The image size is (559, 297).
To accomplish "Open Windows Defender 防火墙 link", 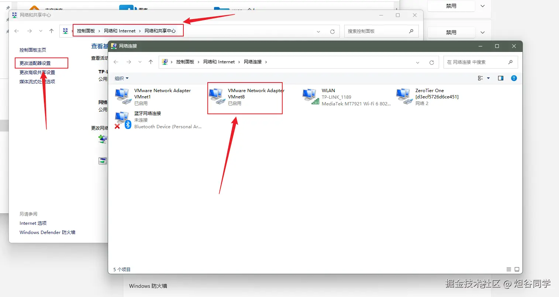I will coord(47,232).
